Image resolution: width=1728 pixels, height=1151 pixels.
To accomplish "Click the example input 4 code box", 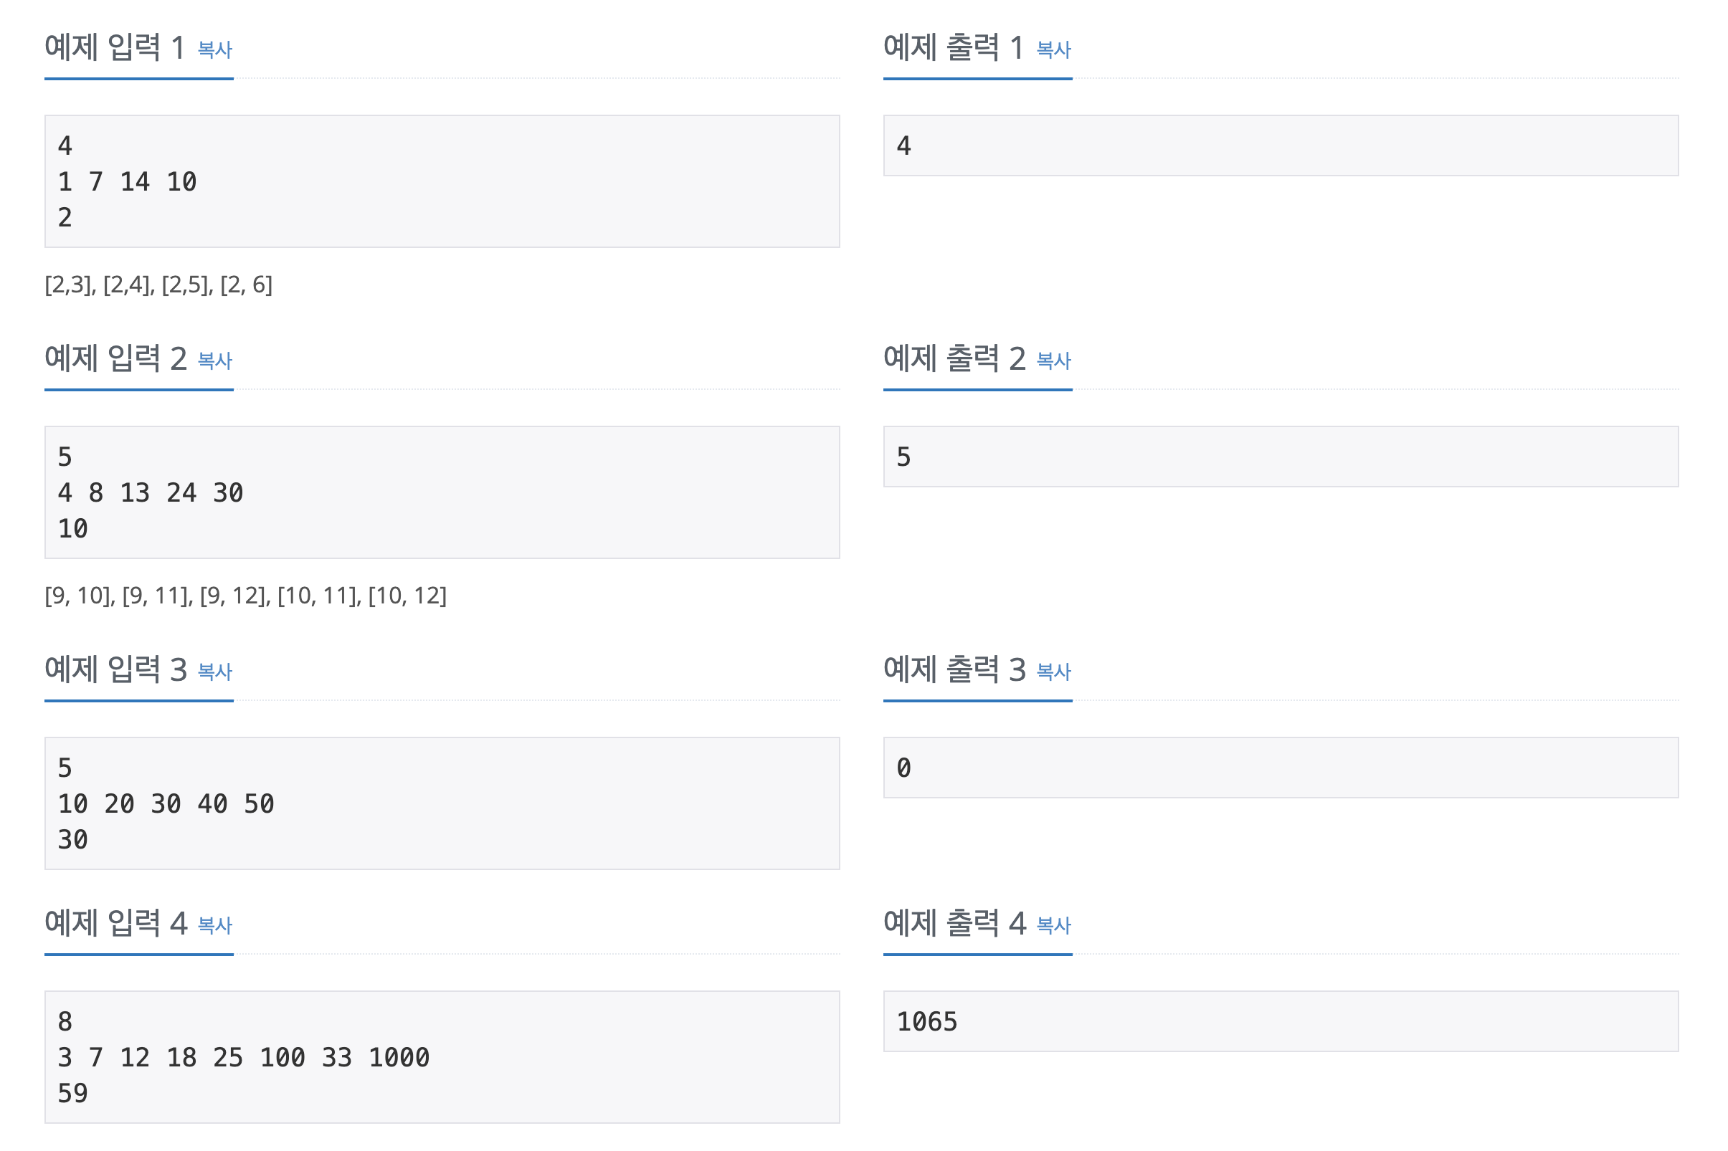I will click(442, 1057).
